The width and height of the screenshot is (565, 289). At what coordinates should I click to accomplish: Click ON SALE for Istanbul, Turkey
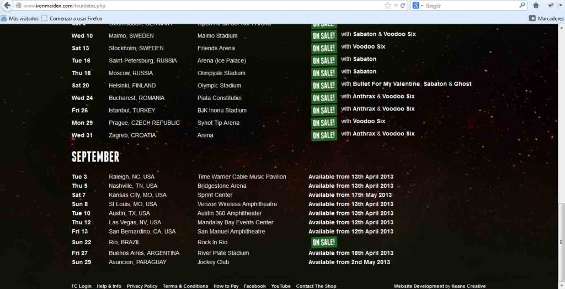324,111
